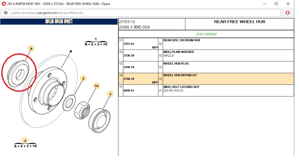Click part number 6935 41
The image size is (299, 168).
[129, 90]
